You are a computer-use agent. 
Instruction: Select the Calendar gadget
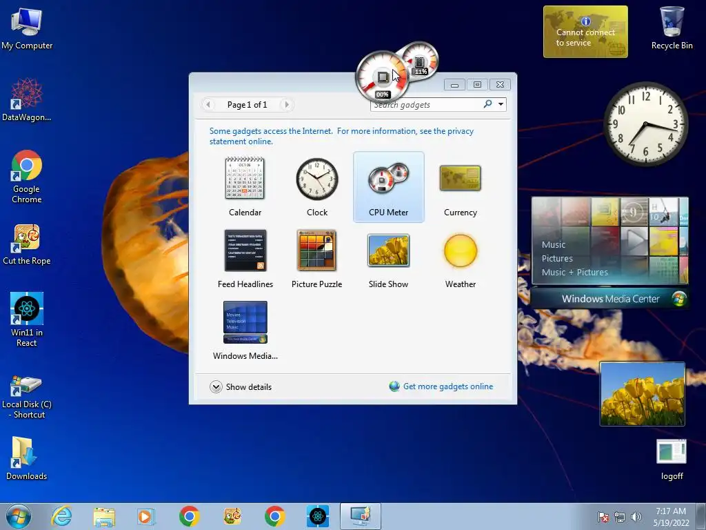point(245,186)
